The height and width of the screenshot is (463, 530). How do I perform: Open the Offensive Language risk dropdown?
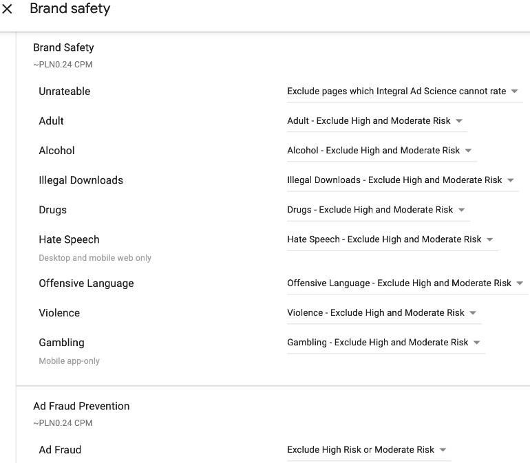click(x=405, y=283)
